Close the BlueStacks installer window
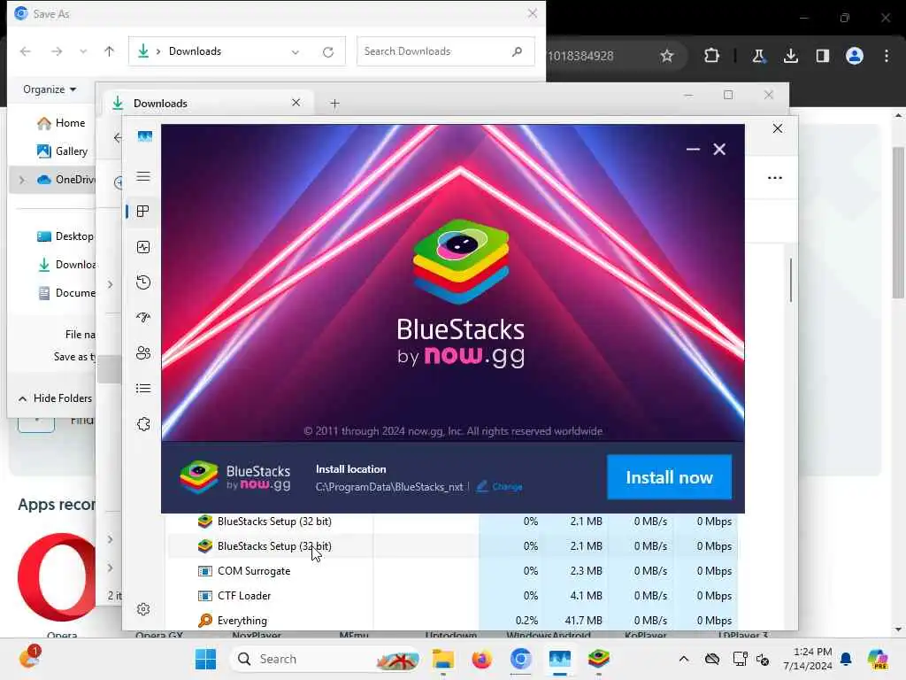The width and height of the screenshot is (906, 680). pyautogui.click(x=719, y=149)
